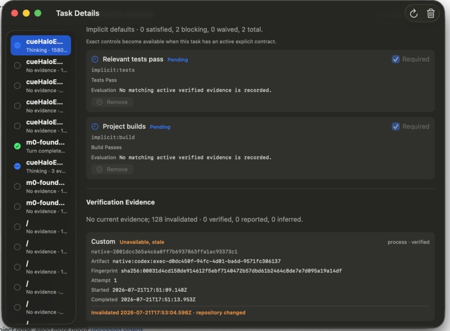Image resolution: width=450 pixels, height=331 pixels.
Task: Click the 'Project builds' heading
Action: click(x=124, y=127)
